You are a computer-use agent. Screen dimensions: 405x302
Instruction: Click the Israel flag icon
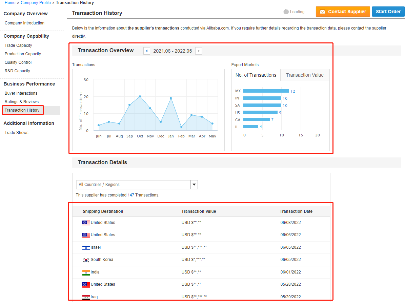tap(86, 248)
